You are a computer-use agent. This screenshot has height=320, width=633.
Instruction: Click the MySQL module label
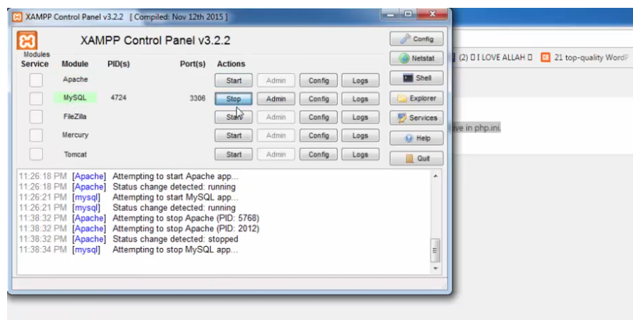(x=75, y=98)
